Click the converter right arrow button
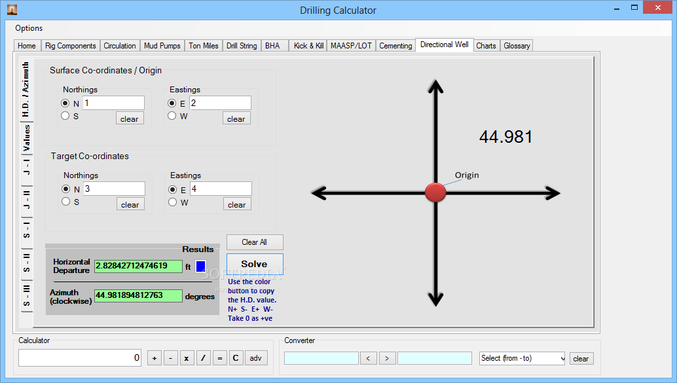This screenshot has width=677, height=383. click(x=387, y=358)
